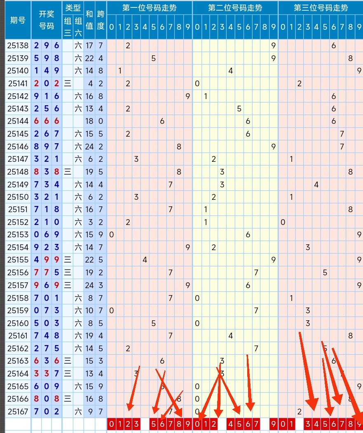Image resolution: width=363 pixels, height=433 pixels.
Task: Select period number 25138
Action: pyautogui.click(x=18, y=45)
